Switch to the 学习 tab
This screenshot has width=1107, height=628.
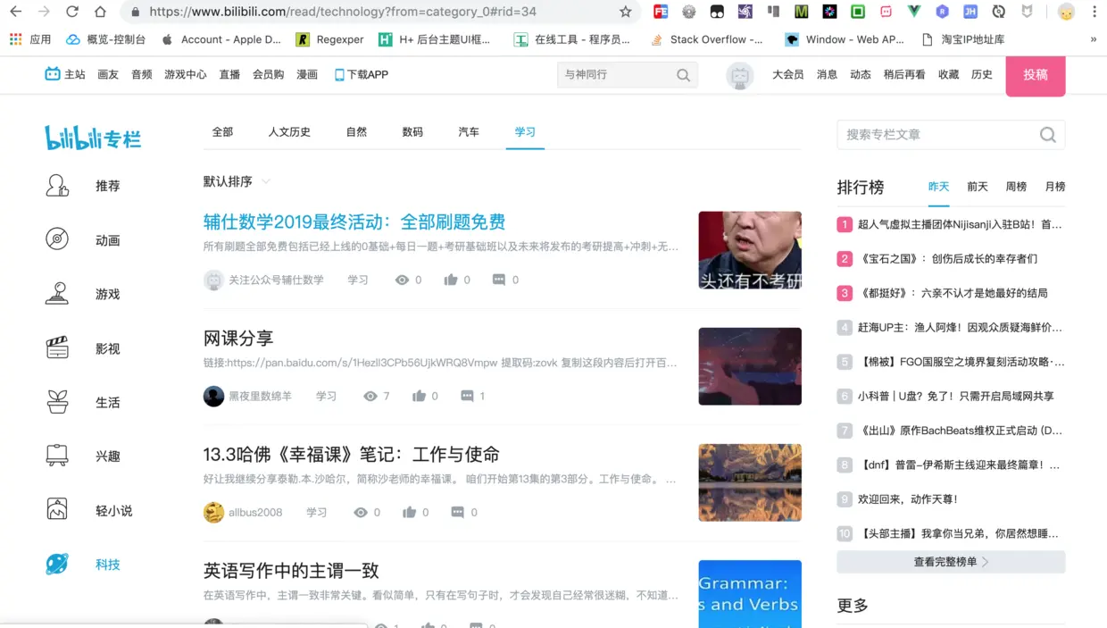(525, 130)
